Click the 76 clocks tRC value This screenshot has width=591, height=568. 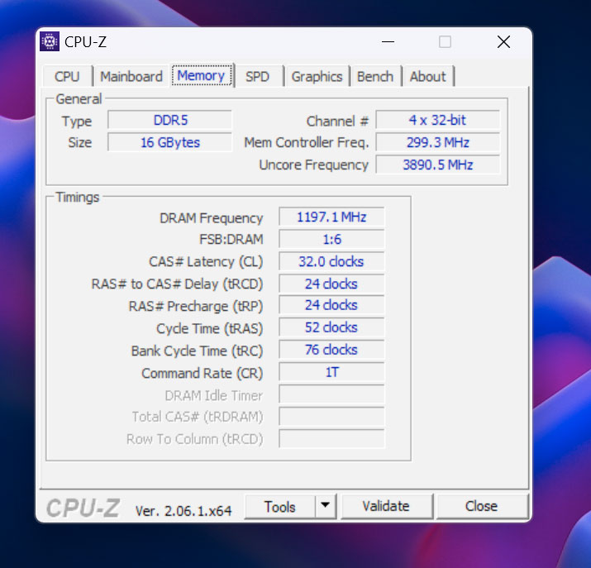[x=331, y=350]
